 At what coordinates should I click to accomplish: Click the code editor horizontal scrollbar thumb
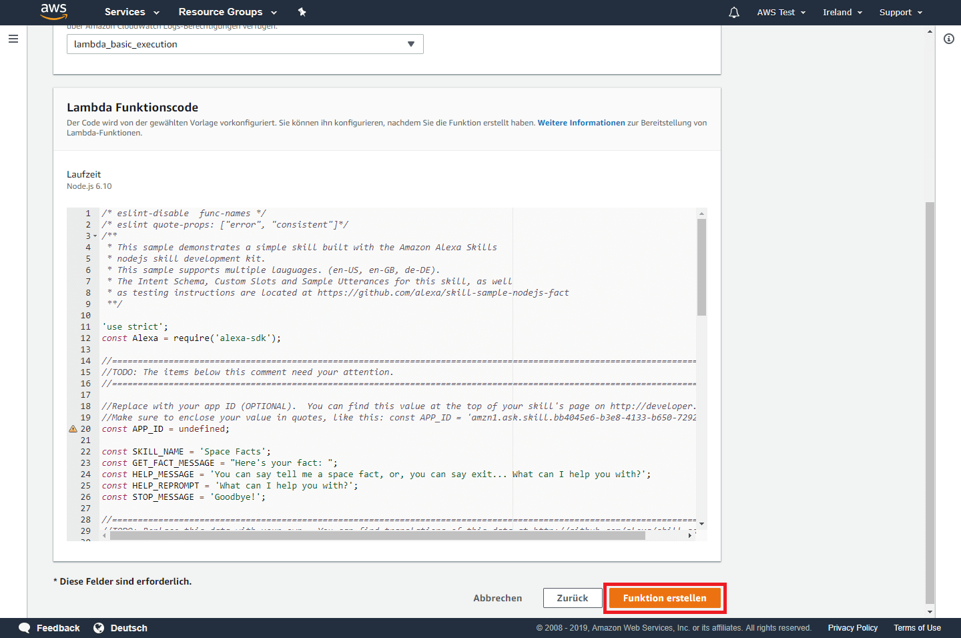[378, 535]
